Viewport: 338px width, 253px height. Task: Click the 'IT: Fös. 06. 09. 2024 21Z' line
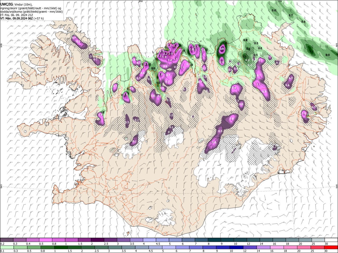[16, 15]
